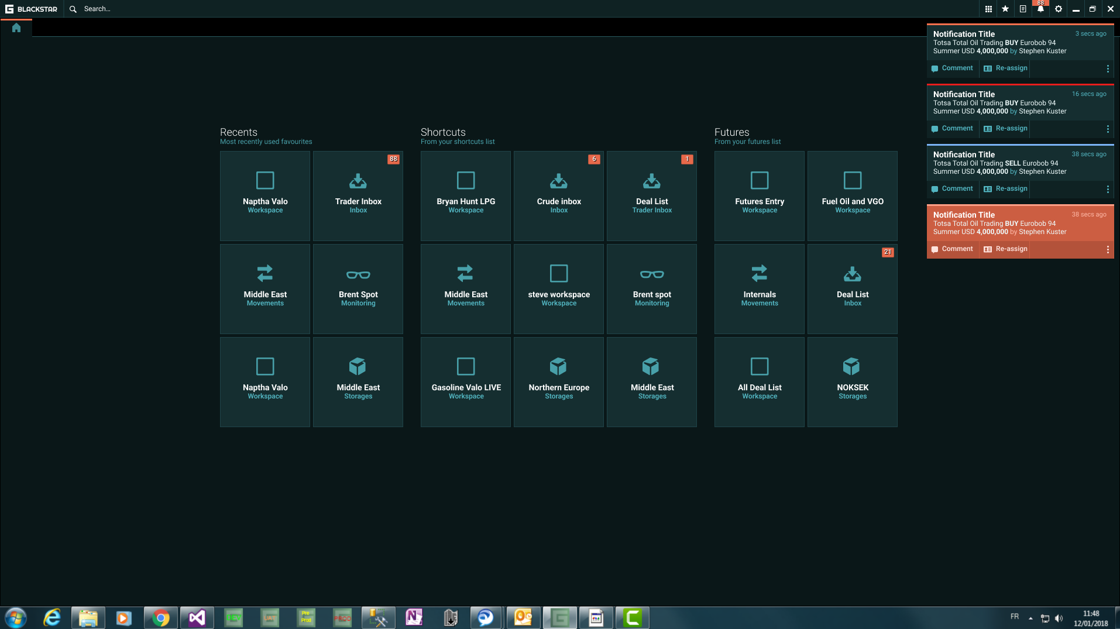Open Google Chrome from the taskbar
Viewport: 1120px width, 629px height.
point(160,618)
